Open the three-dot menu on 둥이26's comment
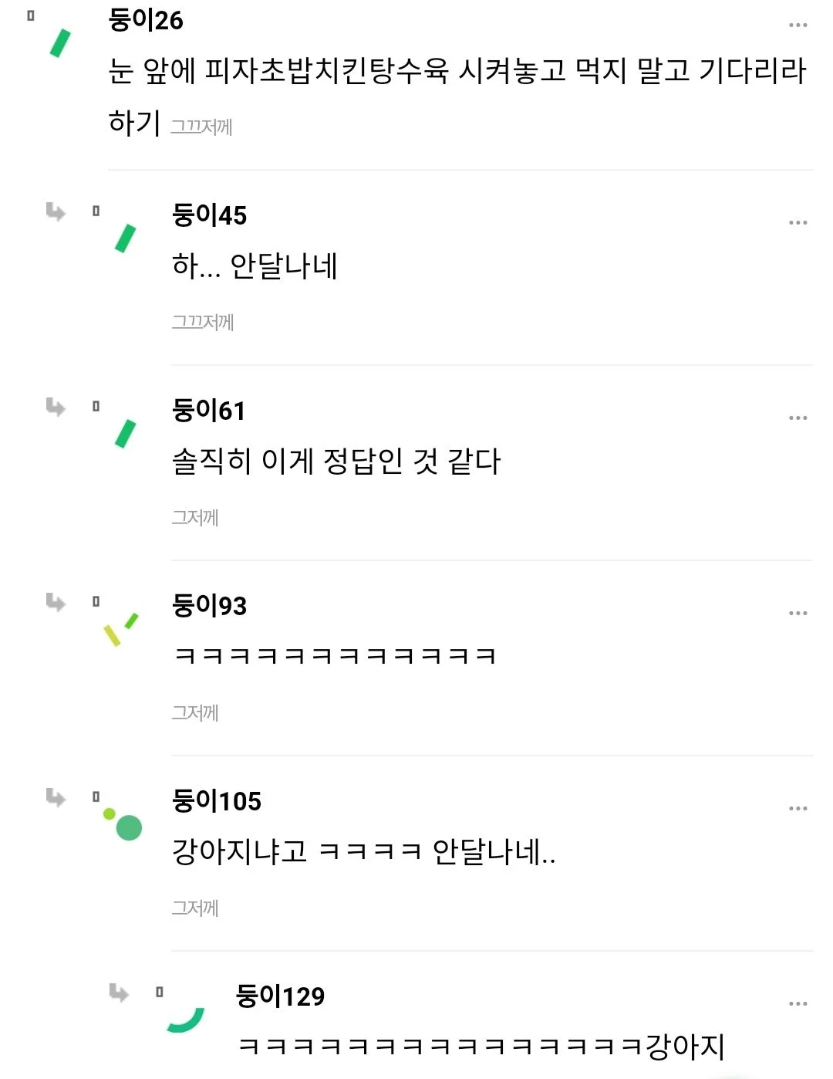 [x=798, y=25]
